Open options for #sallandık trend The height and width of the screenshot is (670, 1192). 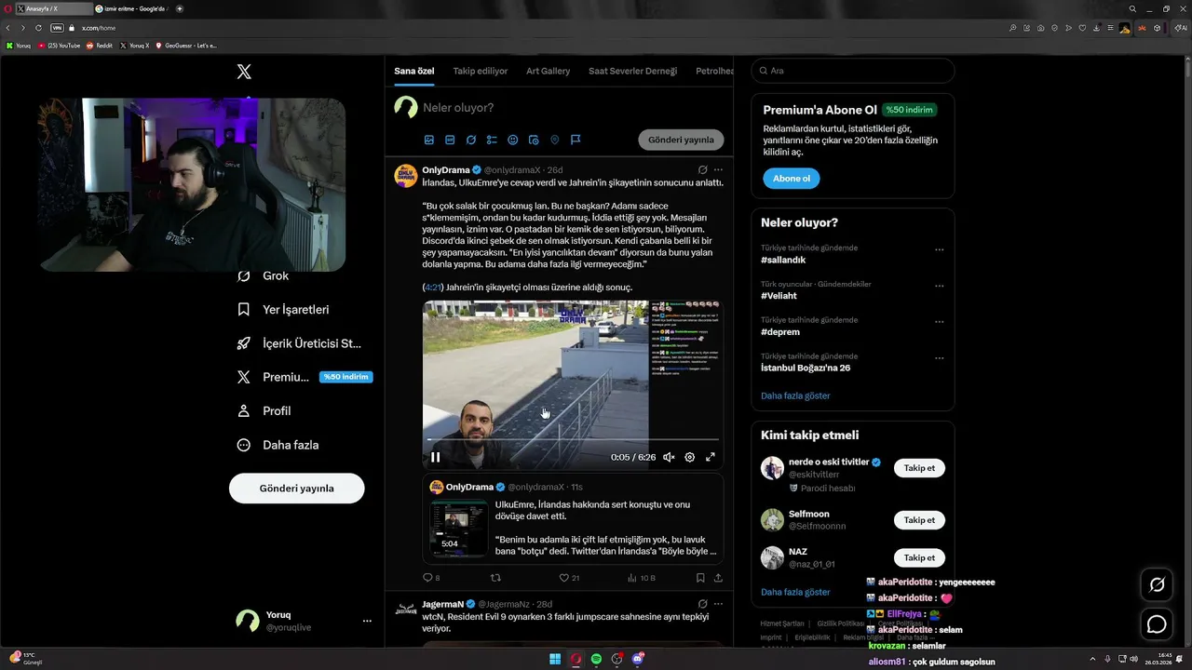pyautogui.click(x=939, y=249)
